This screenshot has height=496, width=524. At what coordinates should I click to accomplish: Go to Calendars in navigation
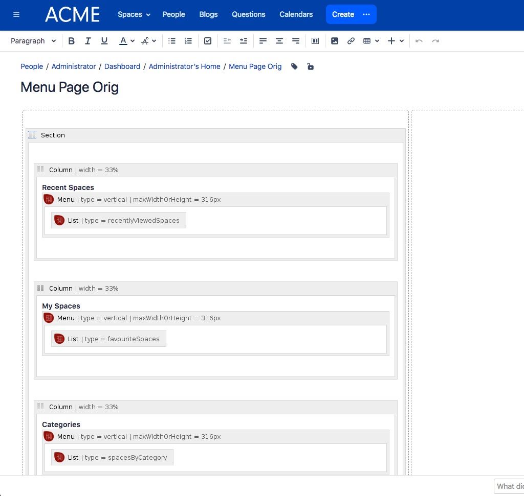tap(296, 14)
